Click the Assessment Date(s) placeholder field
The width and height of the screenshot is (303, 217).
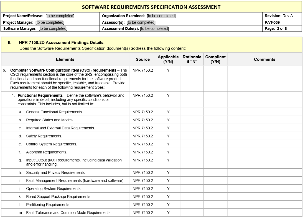(154, 28)
